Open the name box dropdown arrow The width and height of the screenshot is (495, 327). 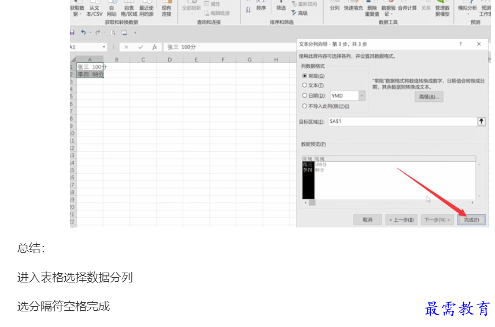(x=104, y=47)
